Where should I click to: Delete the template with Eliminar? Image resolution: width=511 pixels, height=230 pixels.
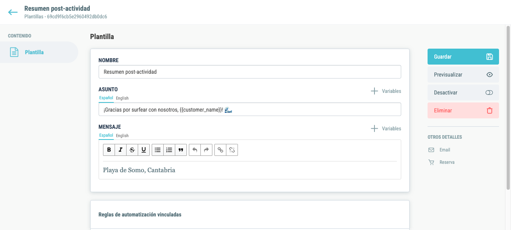(463, 110)
